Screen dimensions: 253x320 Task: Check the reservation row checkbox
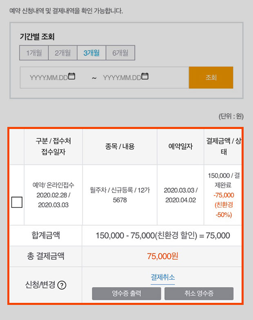click(17, 202)
